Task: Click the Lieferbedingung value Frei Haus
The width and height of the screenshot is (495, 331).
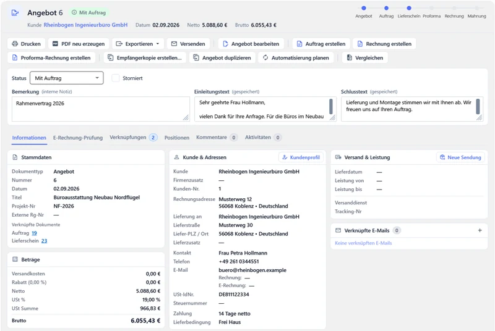Action: (x=230, y=322)
